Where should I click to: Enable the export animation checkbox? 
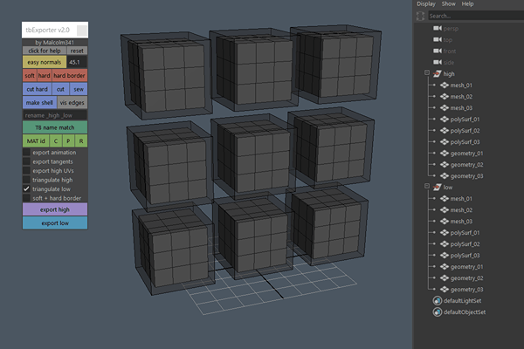coord(26,153)
